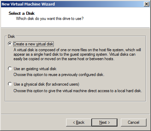Screen dimensions: 151x131
Task: Pick the Use a physical disk radio button
Action: [10, 84]
